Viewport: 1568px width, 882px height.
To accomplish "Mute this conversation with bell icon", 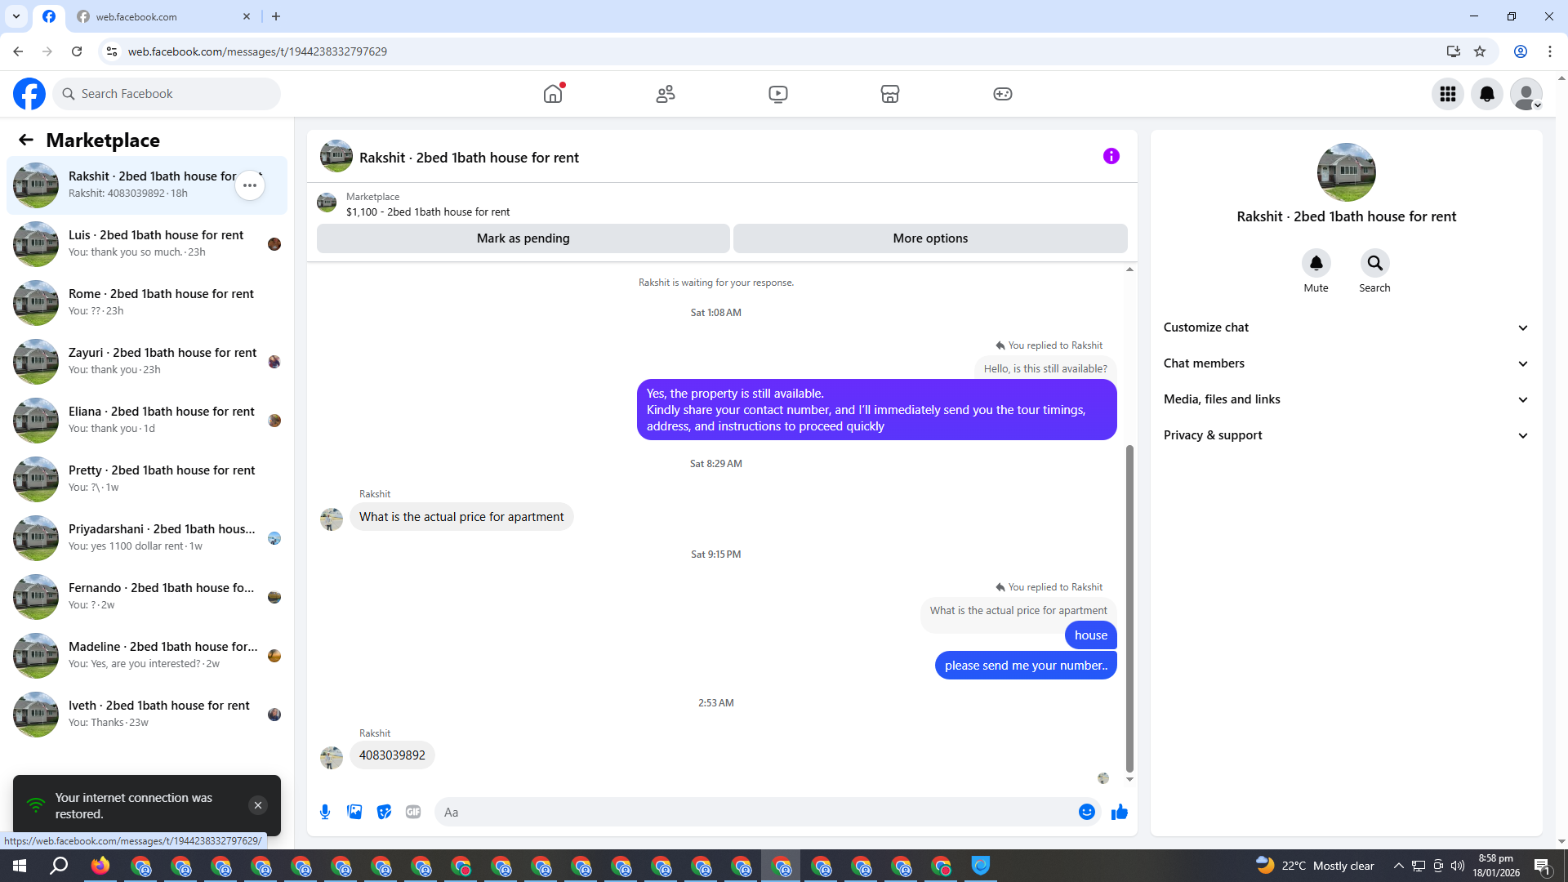I will 1316,263.
